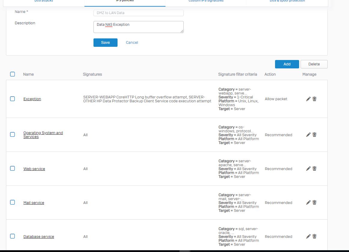Viewport: 349px width, 252px height.
Task: Select the Mail service checkbox
Action: pos(12,202)
